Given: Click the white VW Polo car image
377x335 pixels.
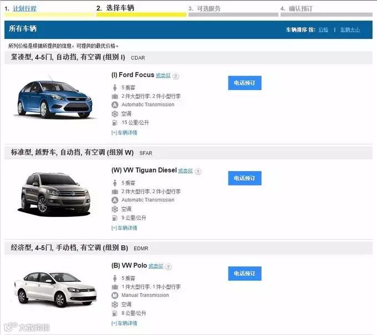Looking at the screenshot, I should point(55,290).
